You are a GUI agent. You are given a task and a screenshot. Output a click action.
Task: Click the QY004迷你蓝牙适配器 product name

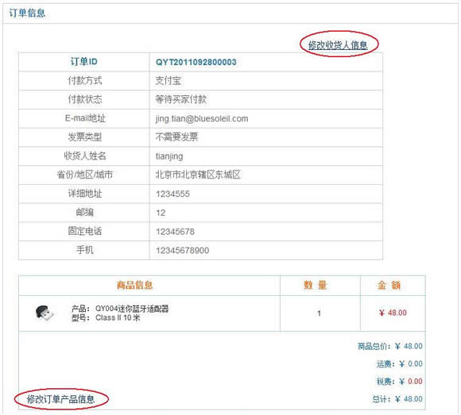pos(132,309)
